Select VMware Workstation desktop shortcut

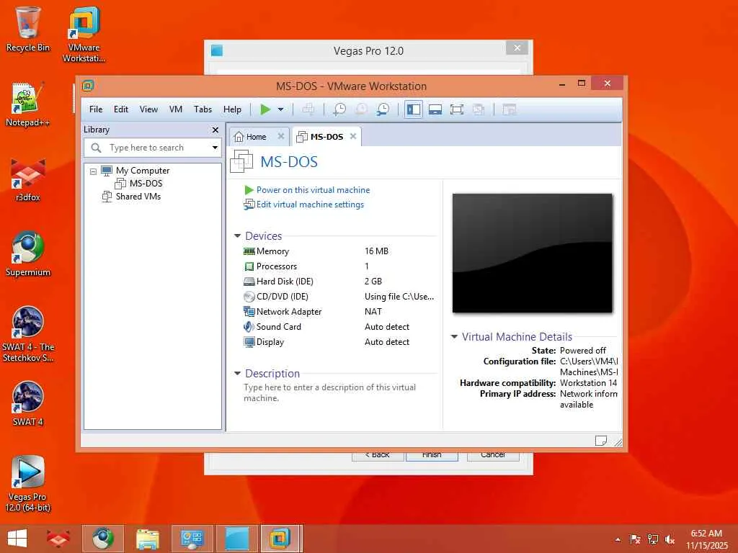pos(84,35)
